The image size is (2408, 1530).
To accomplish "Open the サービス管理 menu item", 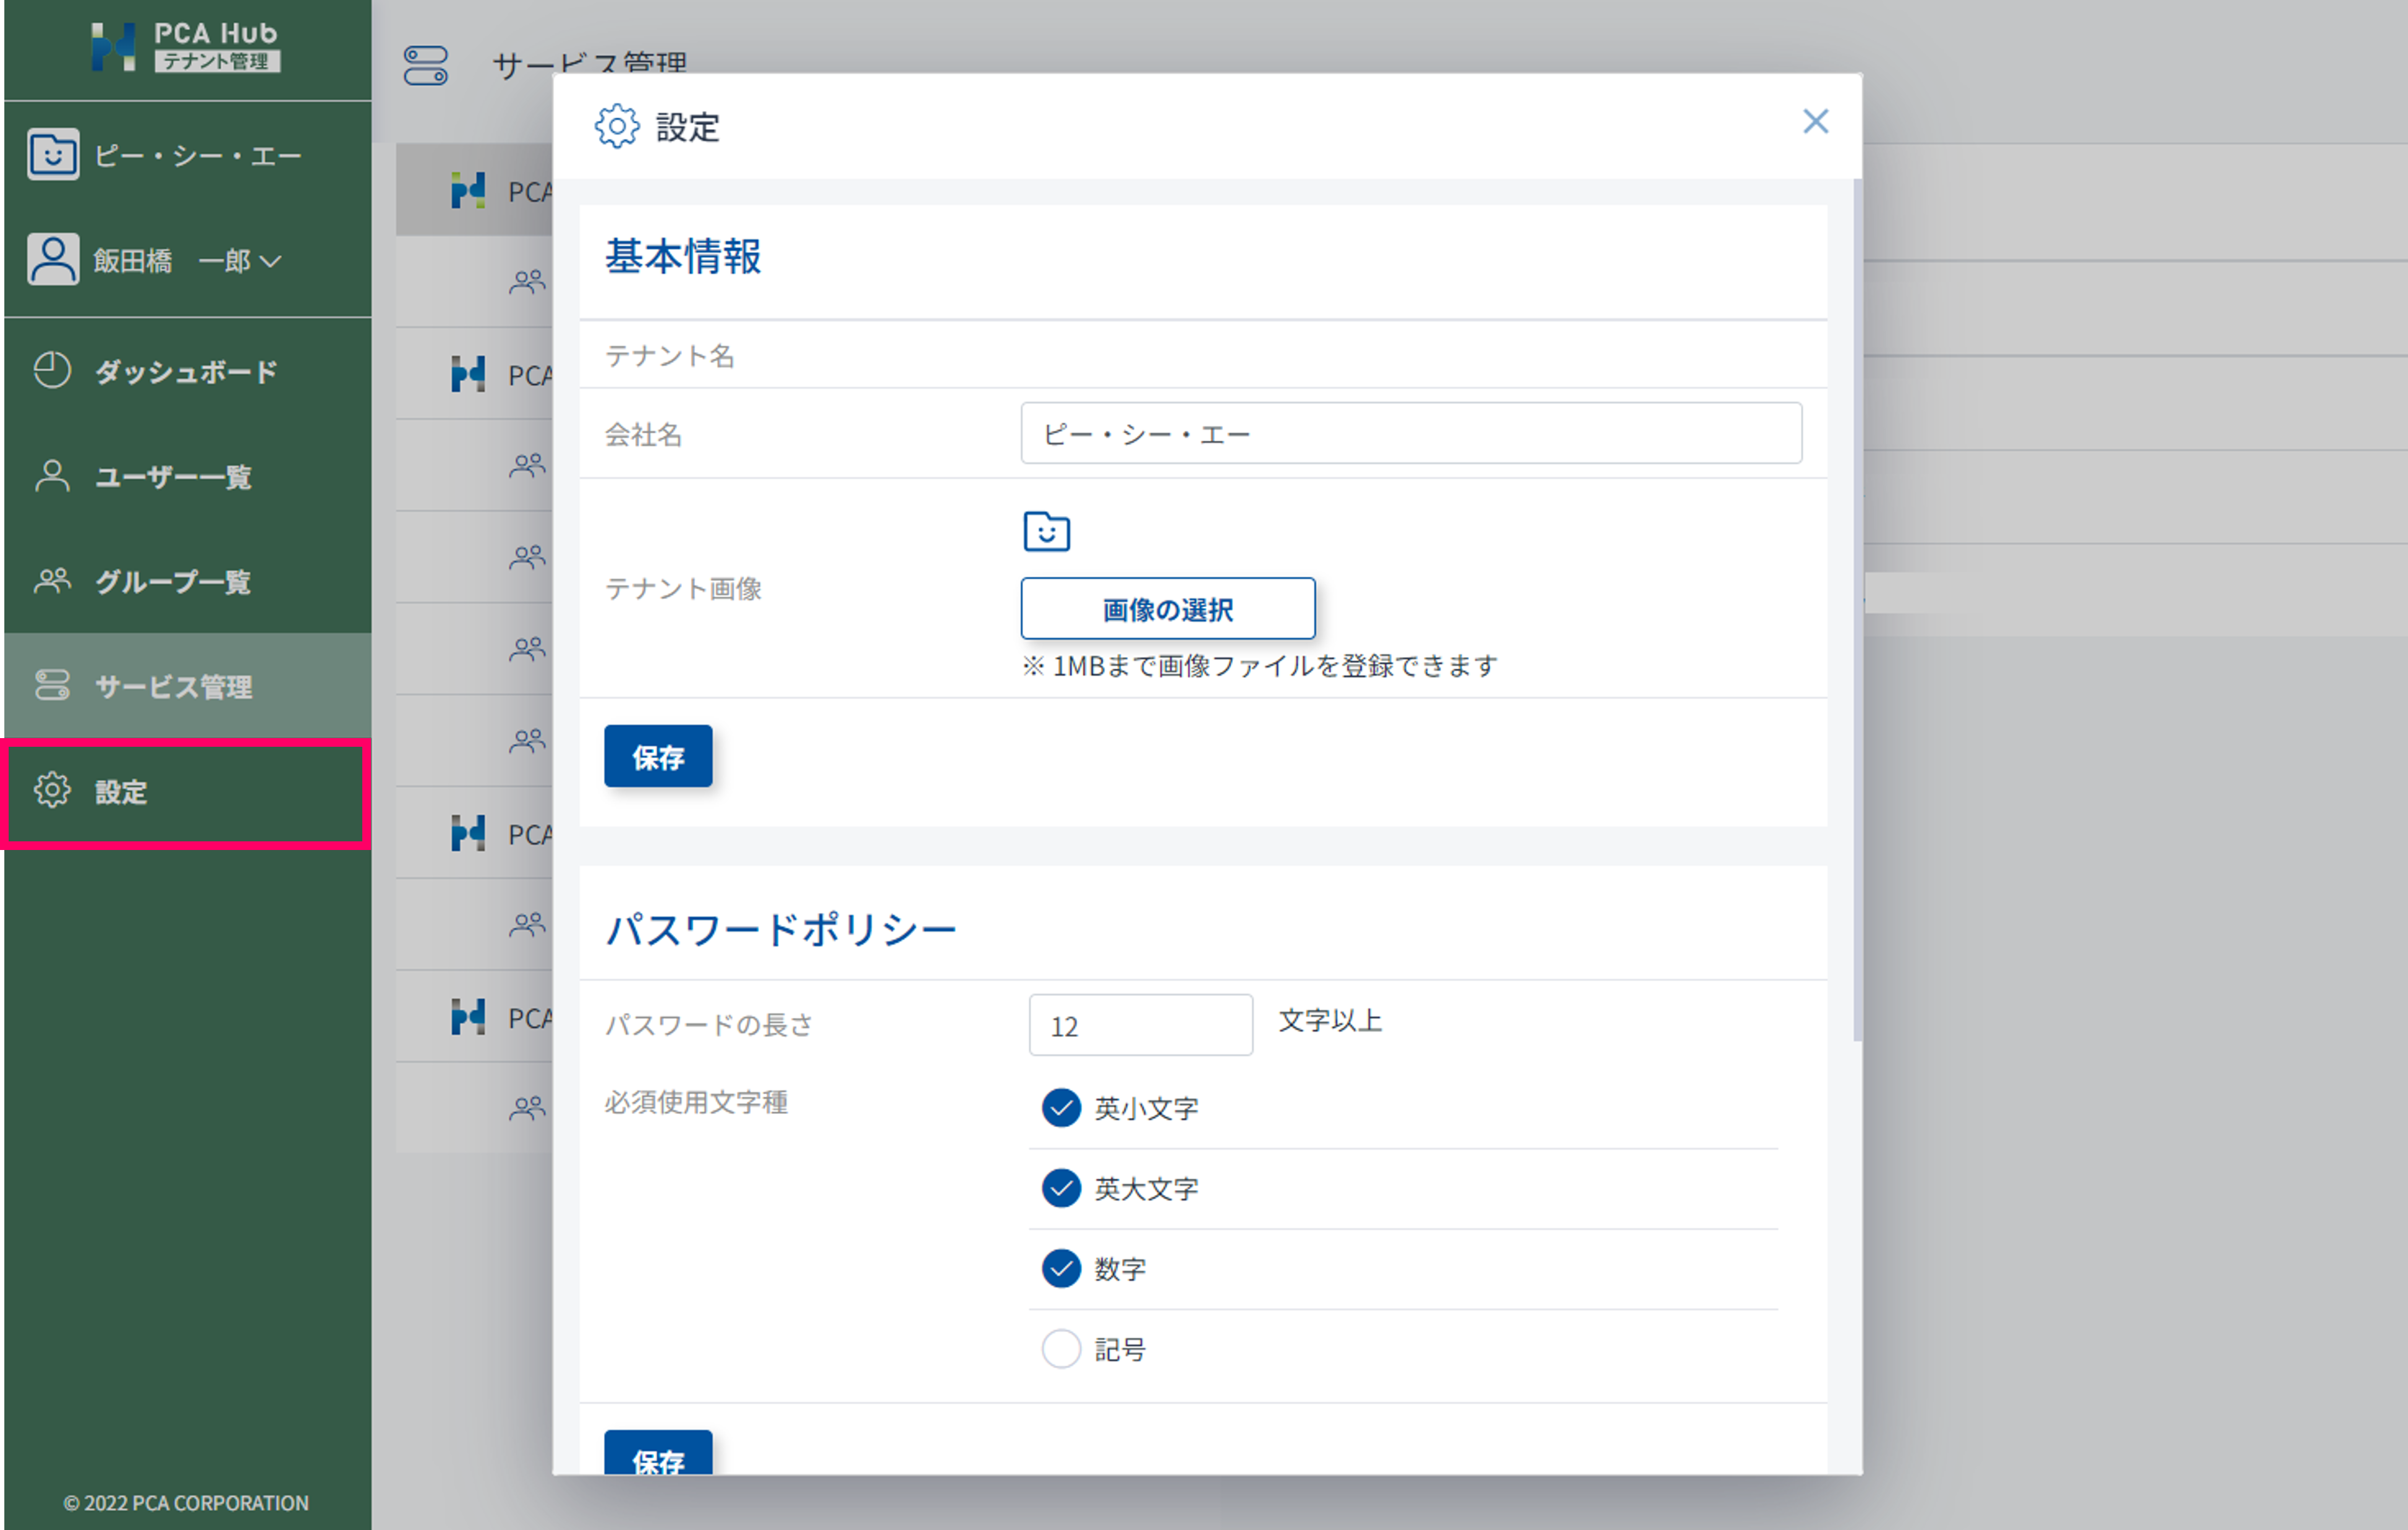I will coord(173,687).
